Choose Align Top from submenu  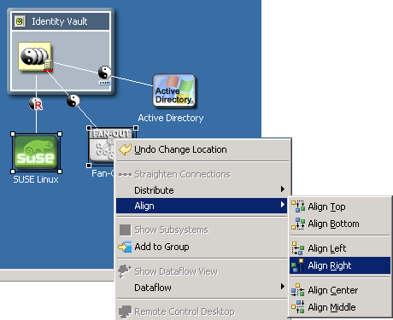[x=340, y=207]
